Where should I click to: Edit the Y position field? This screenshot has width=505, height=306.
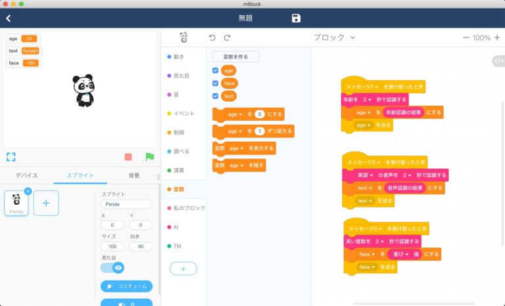tap(141, 225)
